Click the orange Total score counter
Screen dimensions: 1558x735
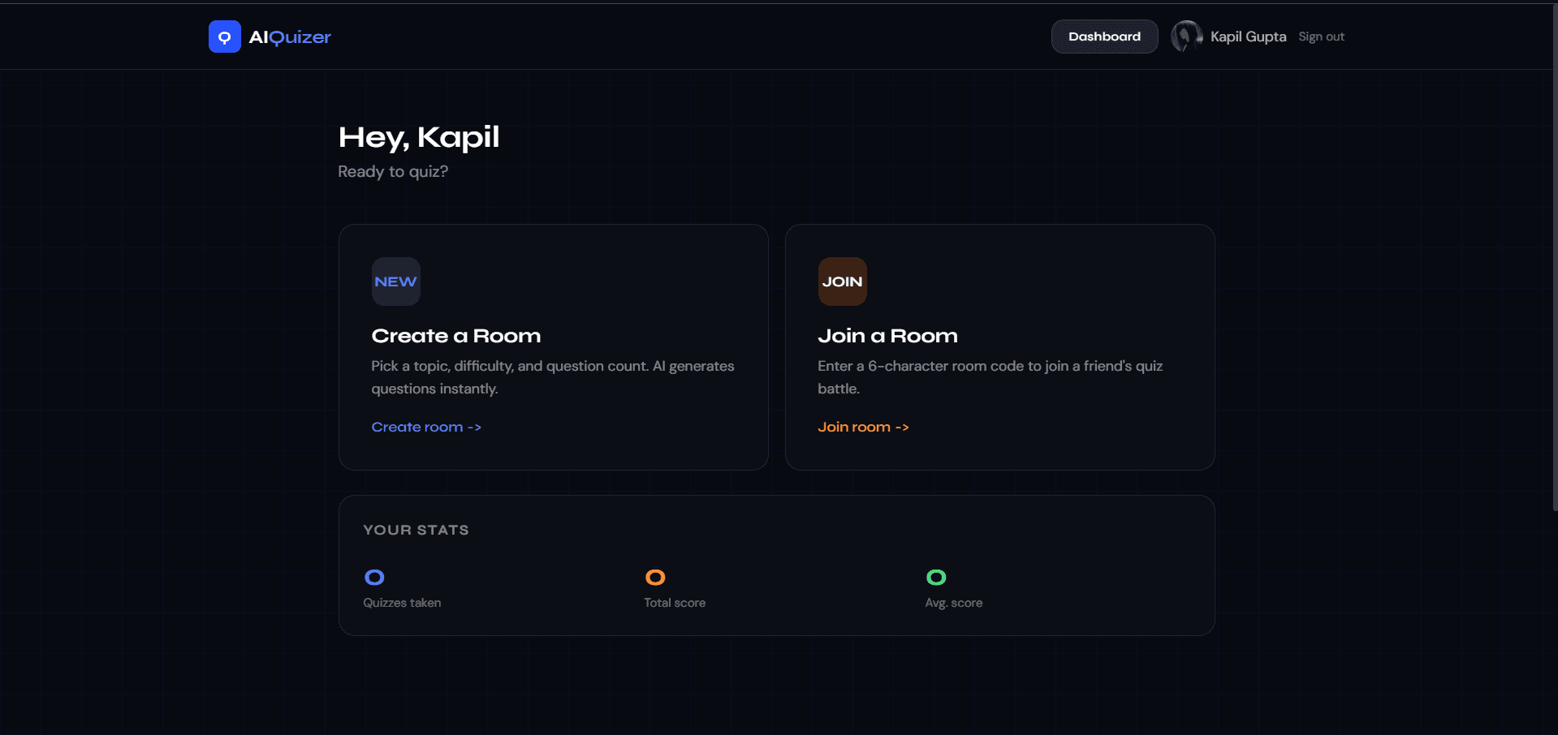coord(655,577)
